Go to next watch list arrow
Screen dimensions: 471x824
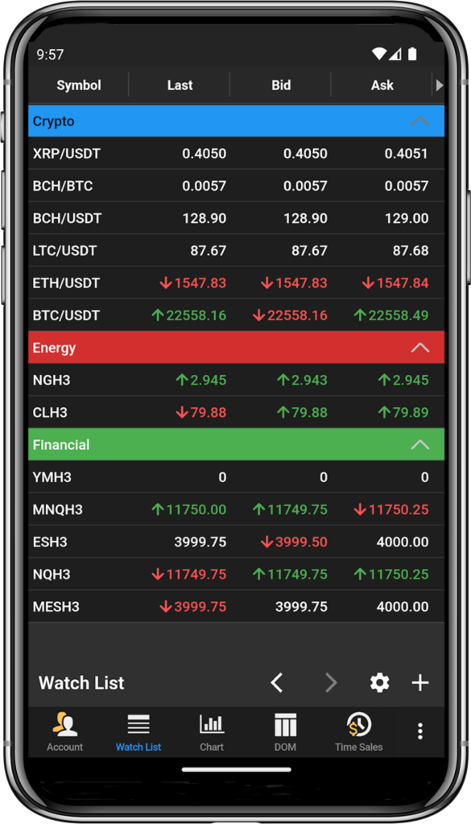click(x=331, y=683)
